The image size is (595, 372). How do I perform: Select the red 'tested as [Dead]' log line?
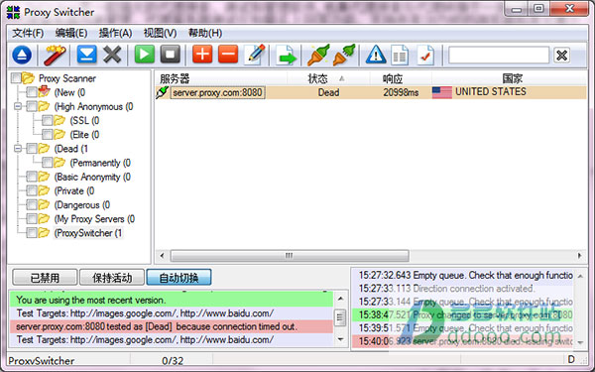click(x=171, y=326)
